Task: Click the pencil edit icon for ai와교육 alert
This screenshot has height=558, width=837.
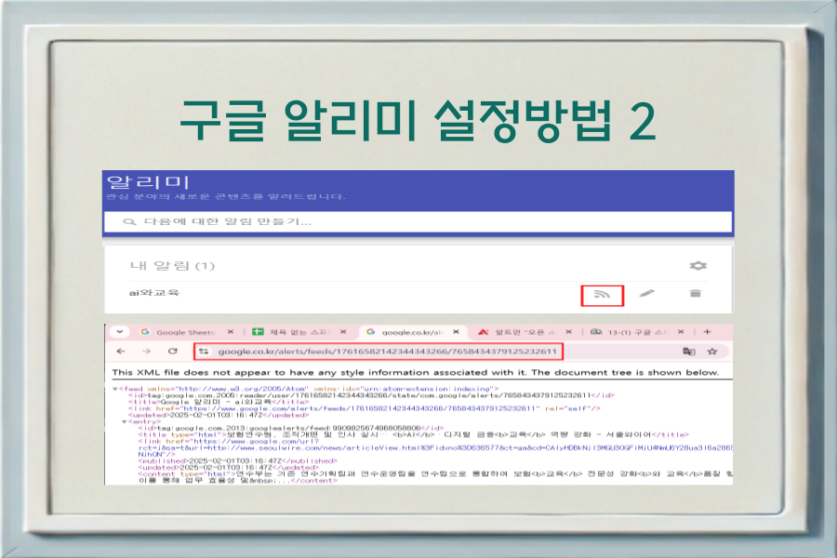Action: click(646, 293)
